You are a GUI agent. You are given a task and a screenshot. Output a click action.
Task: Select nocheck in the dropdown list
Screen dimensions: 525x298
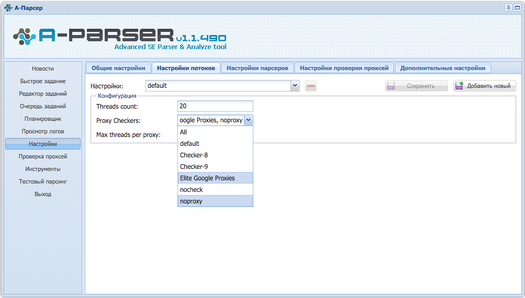215,190
